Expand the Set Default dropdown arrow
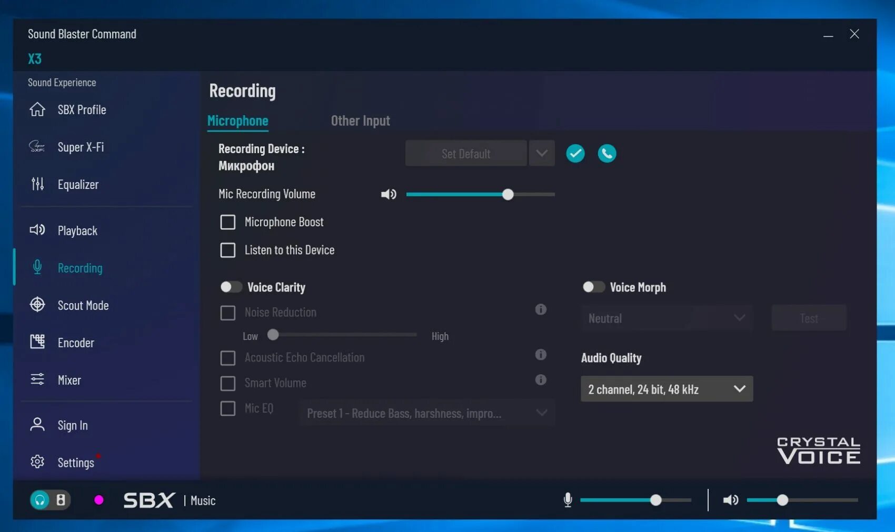 [x=542, y=153]
